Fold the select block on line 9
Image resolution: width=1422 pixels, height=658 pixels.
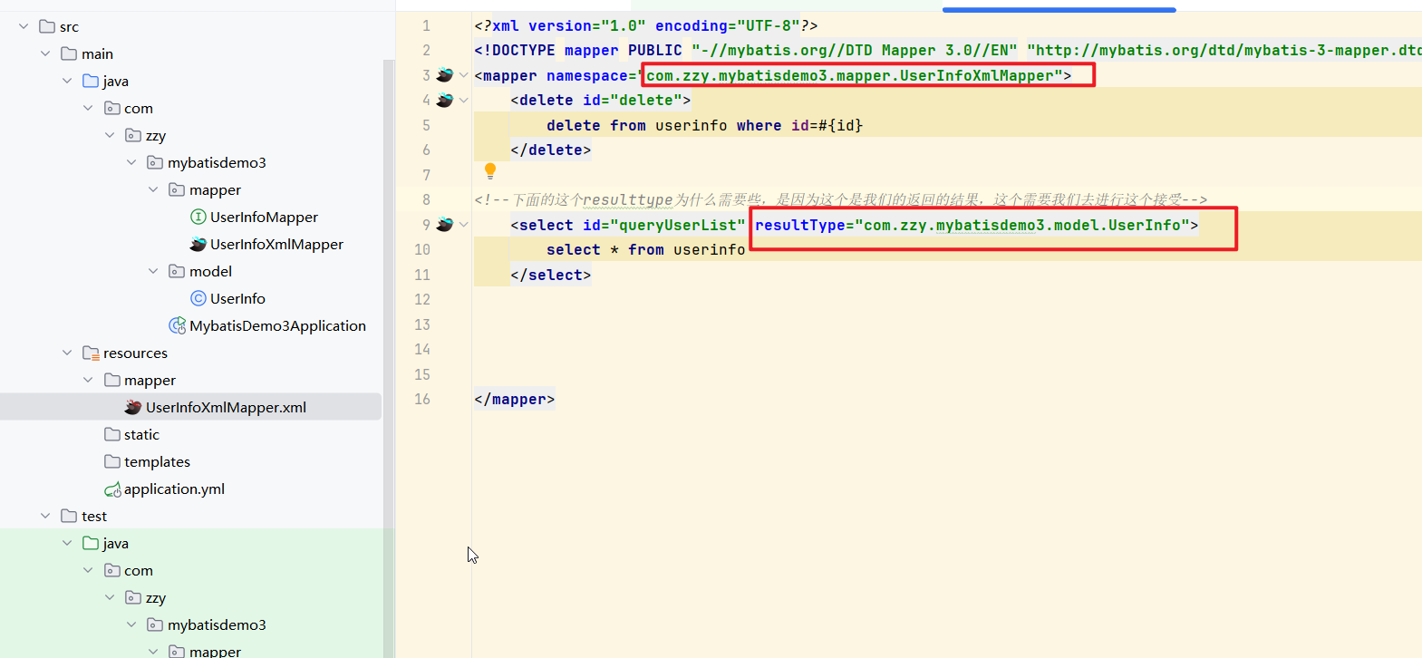click(x=464, y=225)
